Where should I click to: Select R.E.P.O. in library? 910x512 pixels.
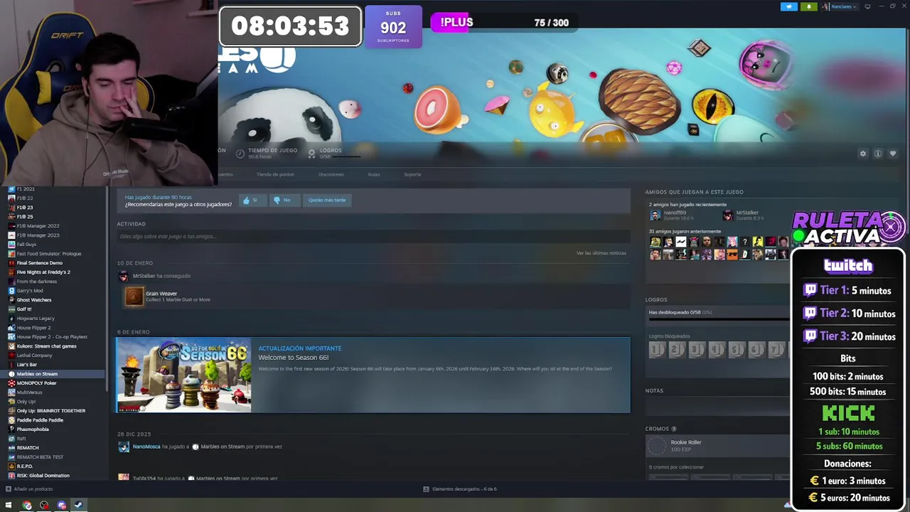point(25,466)
